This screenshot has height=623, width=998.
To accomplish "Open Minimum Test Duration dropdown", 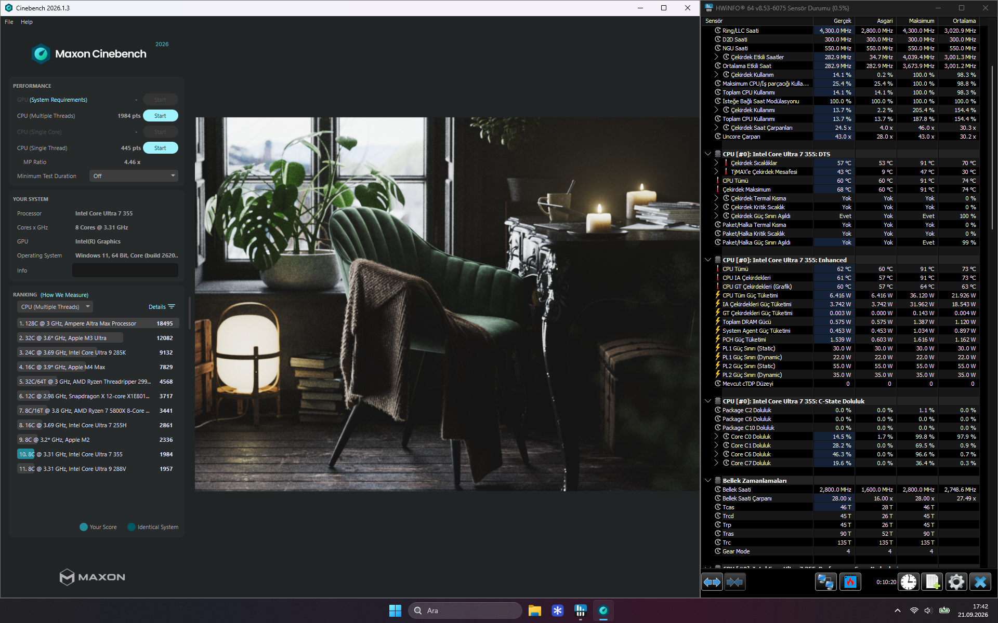I will (134, 176).
